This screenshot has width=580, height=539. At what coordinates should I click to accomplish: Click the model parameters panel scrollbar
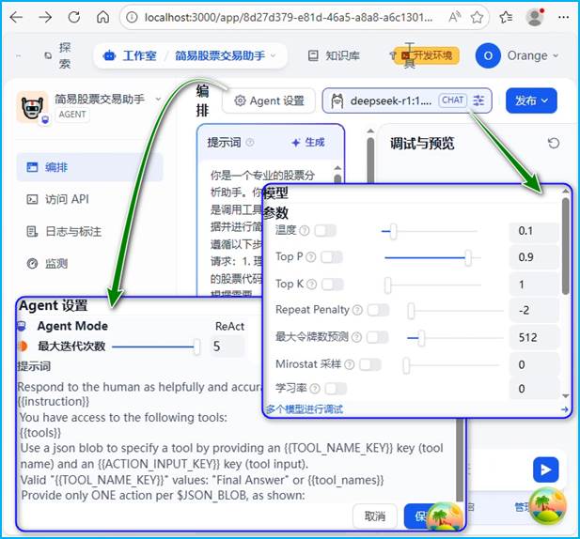(x=565, y=246)
